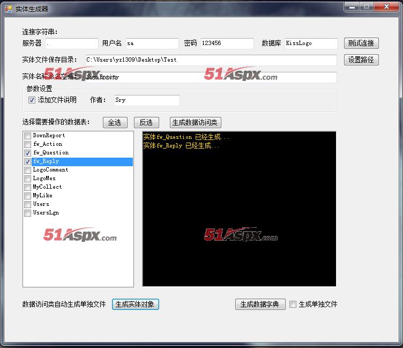Check the MyCollect table checkbox
The image size is (403, 348).
coord(27,187)
